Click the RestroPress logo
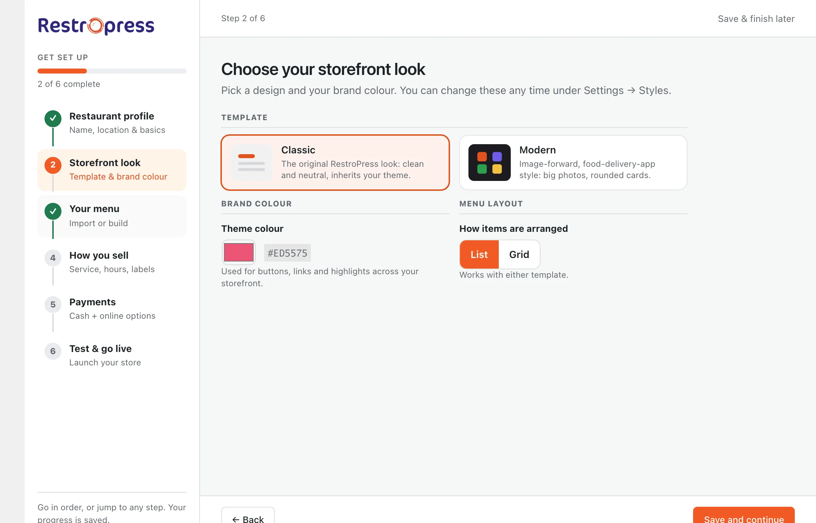This screenshot has width=816, height=523. pyautogui.click(x=96, y=26)
